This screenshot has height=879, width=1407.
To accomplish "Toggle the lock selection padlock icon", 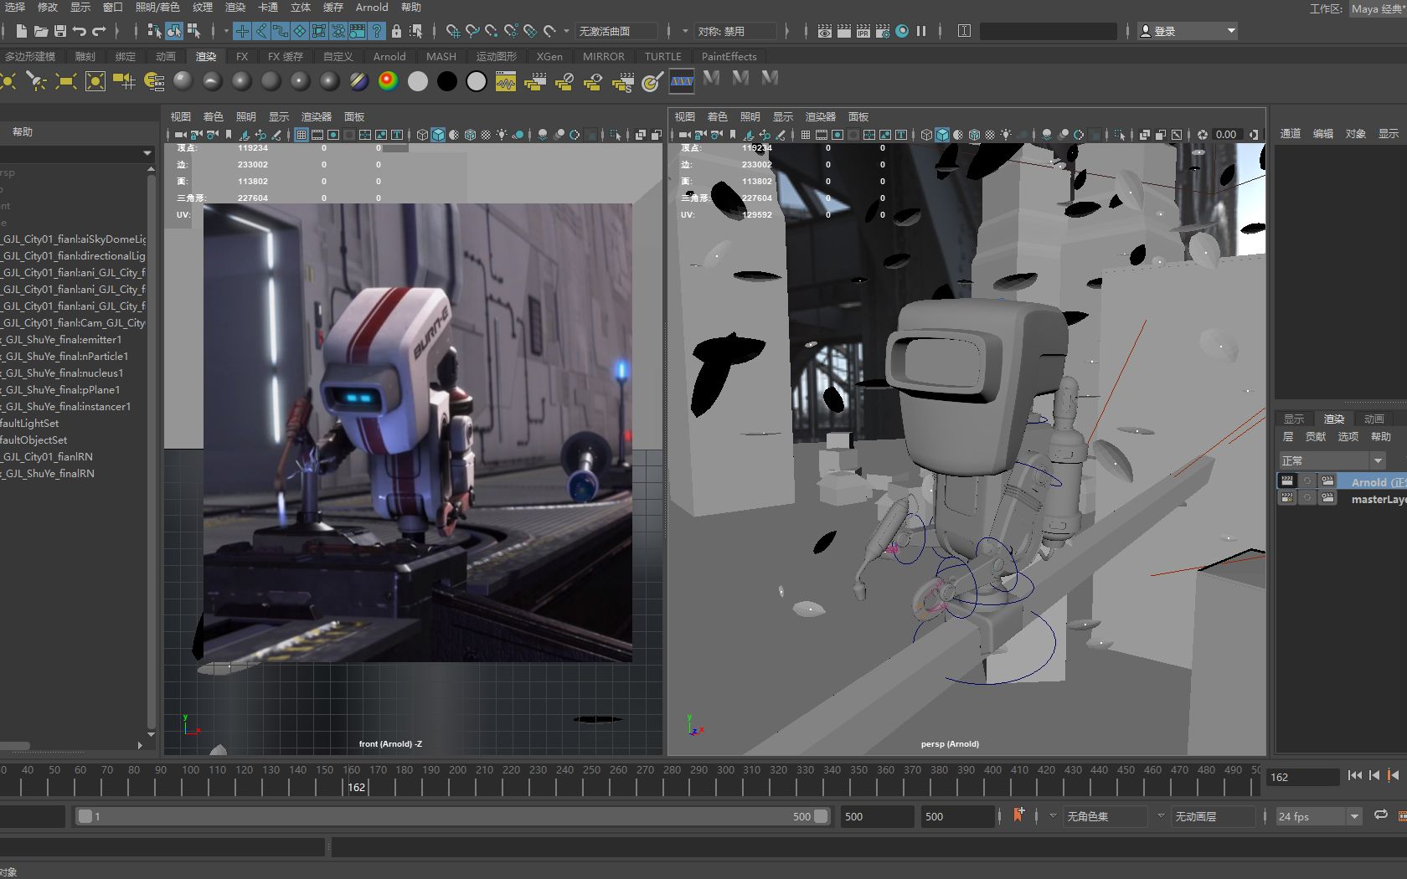I will [397, 31].
